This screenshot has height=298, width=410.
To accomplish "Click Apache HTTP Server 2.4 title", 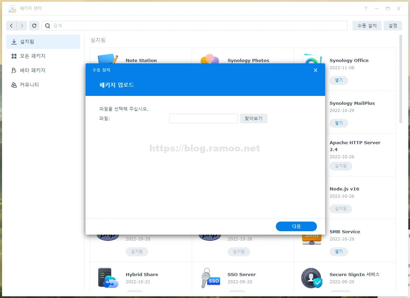I will (355, 146).
